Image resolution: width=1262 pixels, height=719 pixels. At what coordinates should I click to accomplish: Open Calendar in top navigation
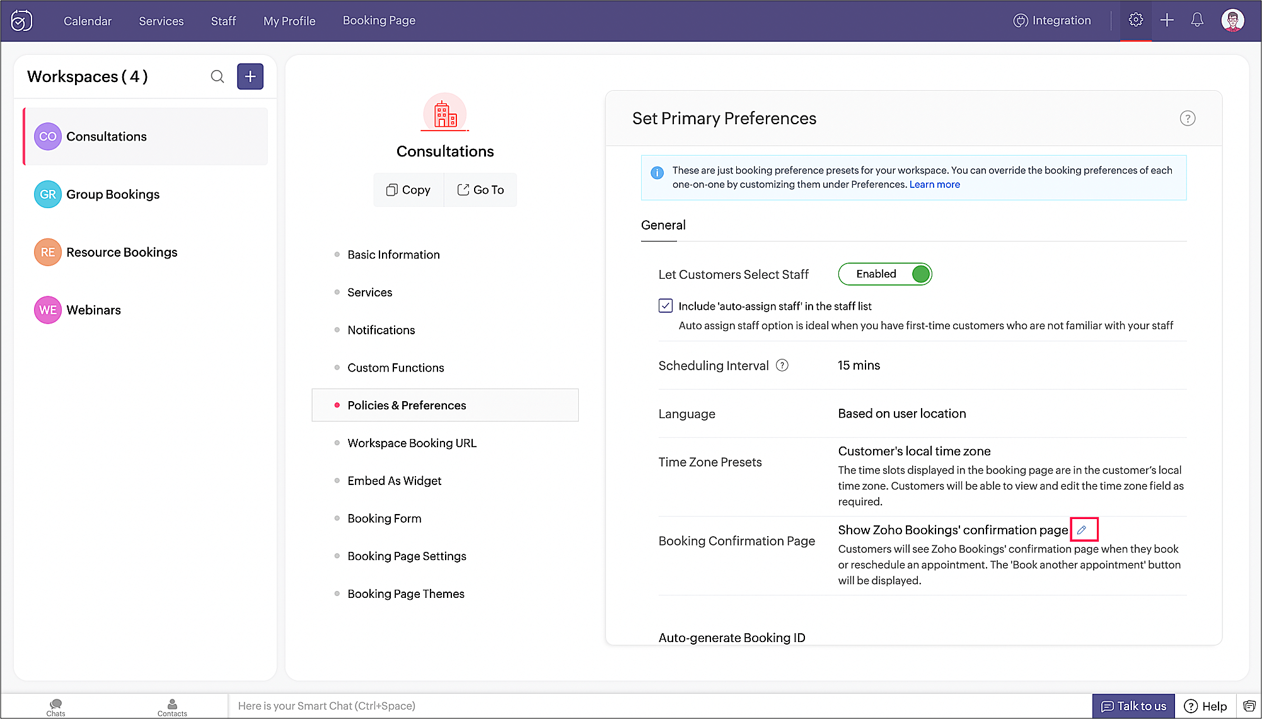(87, 21)
